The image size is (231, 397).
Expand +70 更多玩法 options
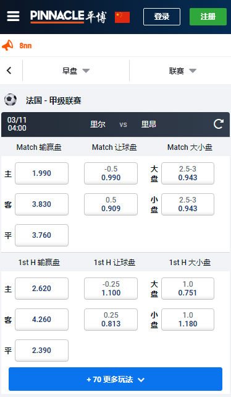coord(115,379)
